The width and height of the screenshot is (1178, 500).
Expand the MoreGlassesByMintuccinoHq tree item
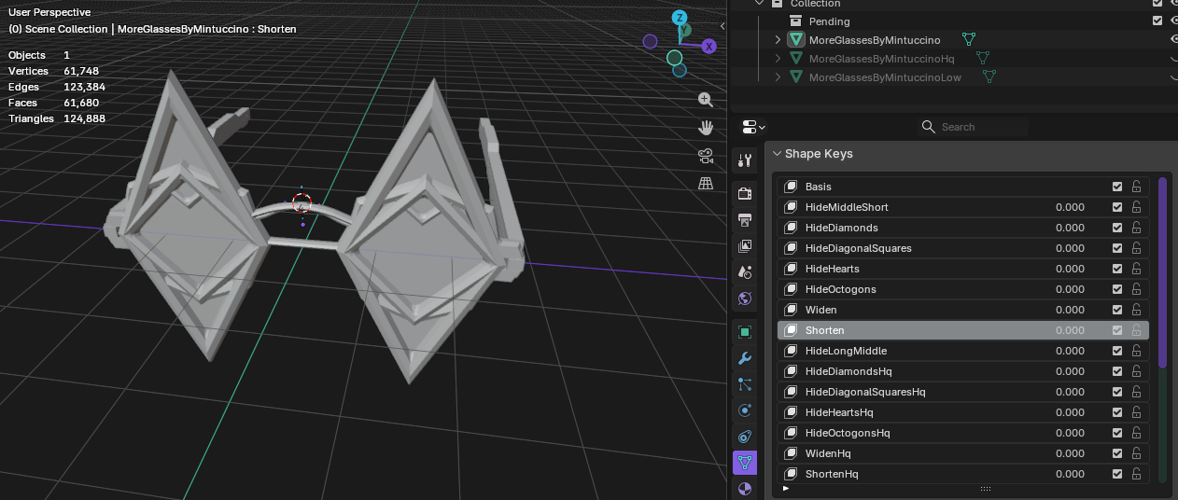click(778, 59)
